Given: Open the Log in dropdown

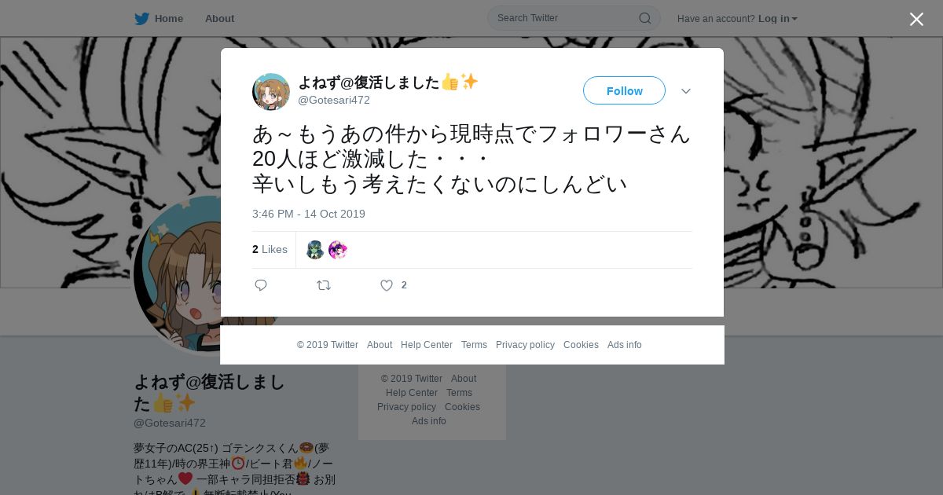Looking at the screenshot, I should [777, 19].
